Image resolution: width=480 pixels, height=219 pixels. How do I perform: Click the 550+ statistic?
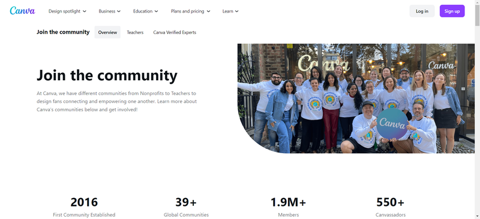[391, 202]
